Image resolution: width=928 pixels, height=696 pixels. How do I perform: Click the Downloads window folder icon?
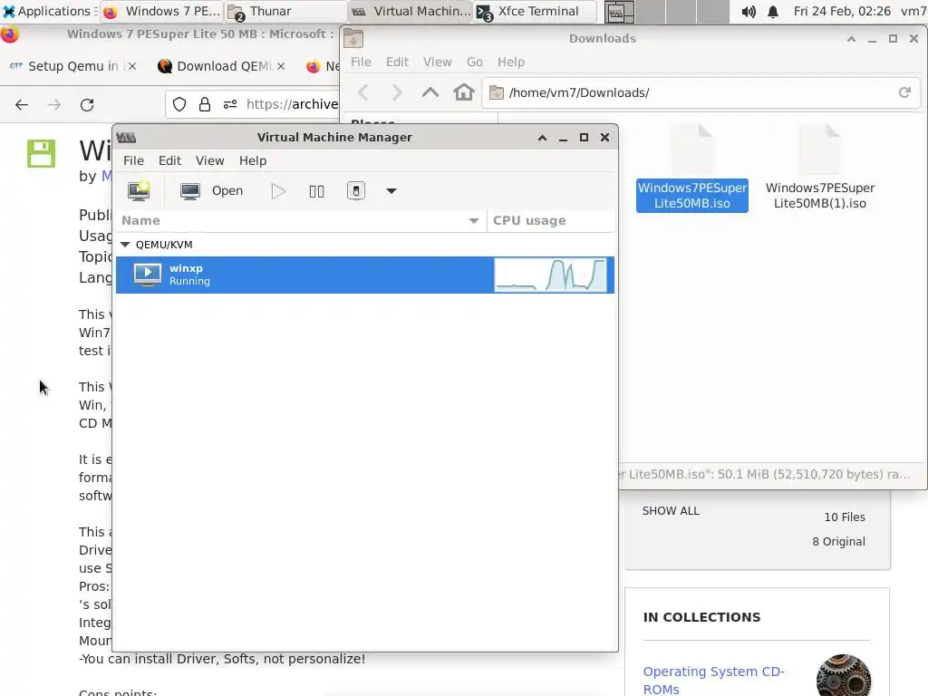tap(353, 38)
